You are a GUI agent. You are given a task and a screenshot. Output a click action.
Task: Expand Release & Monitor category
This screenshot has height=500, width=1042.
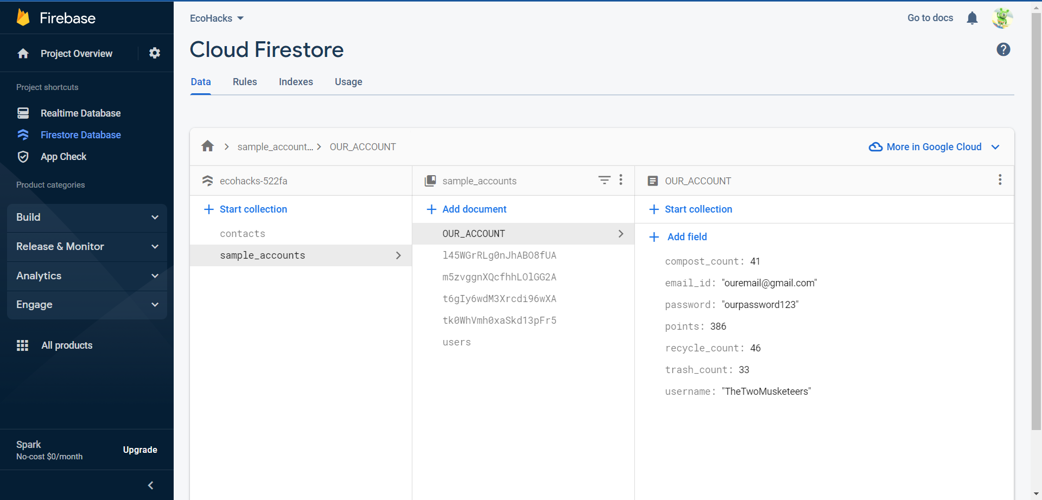tap(87, 246)
